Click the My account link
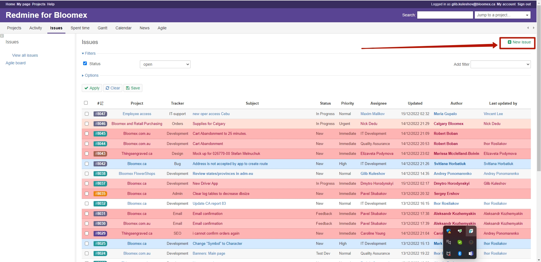This screenshot has height=262, width=541. 506,4
